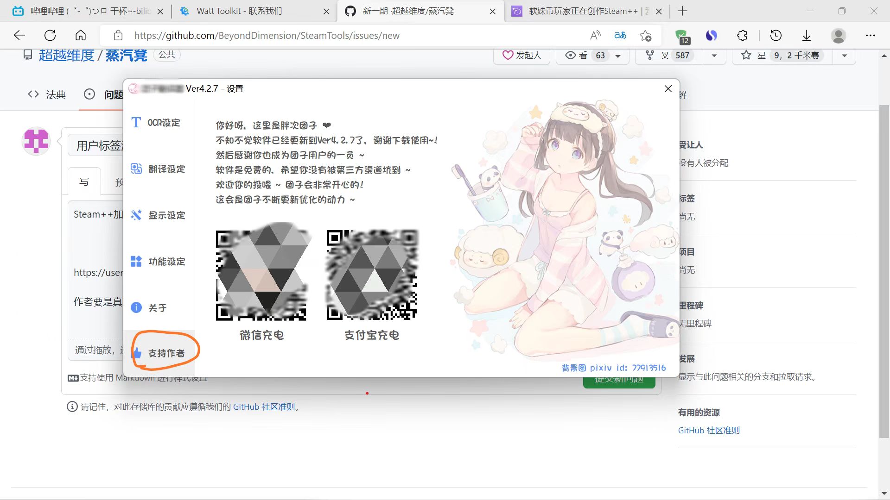The height and width of the screenshot is (500, 890).
Task: Open browser history icon
Action: pos(776,35)
